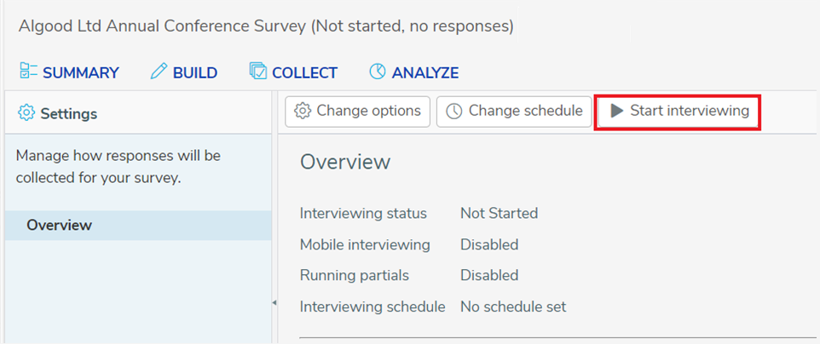Viewport: 820px width, 344px height.
Task: Open the Change options button
Action: tap(358, 112)
